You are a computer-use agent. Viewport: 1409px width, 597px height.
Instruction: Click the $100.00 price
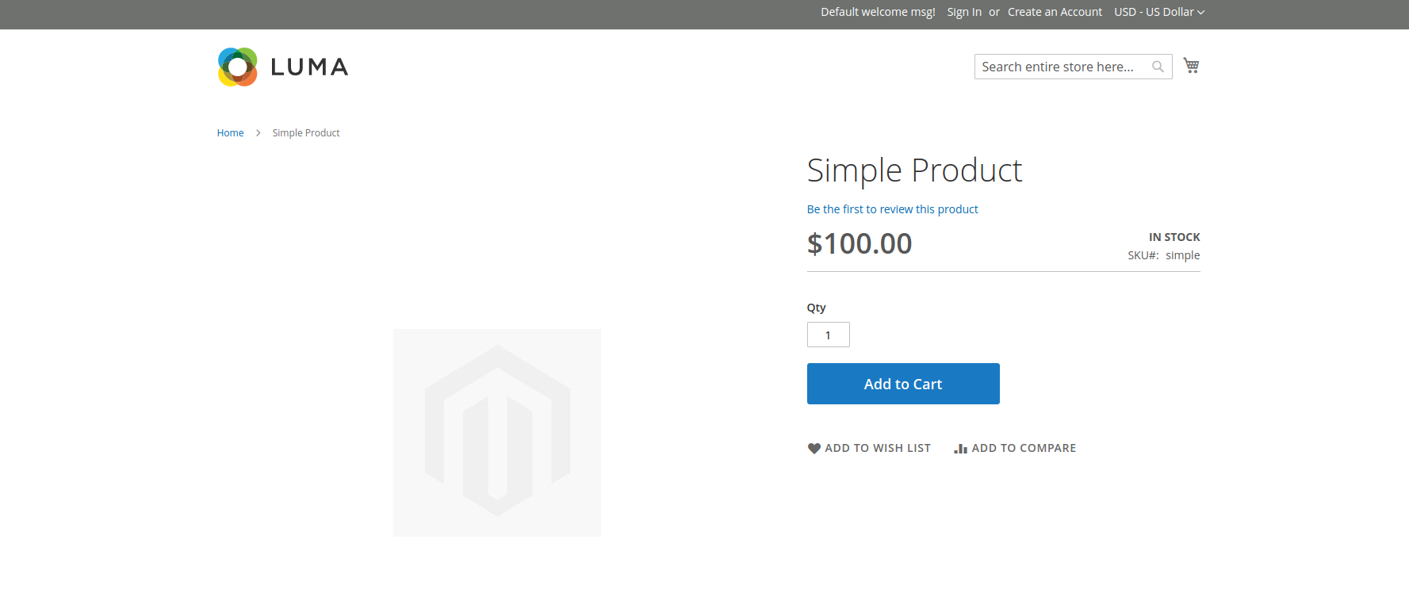click(860, 243)
